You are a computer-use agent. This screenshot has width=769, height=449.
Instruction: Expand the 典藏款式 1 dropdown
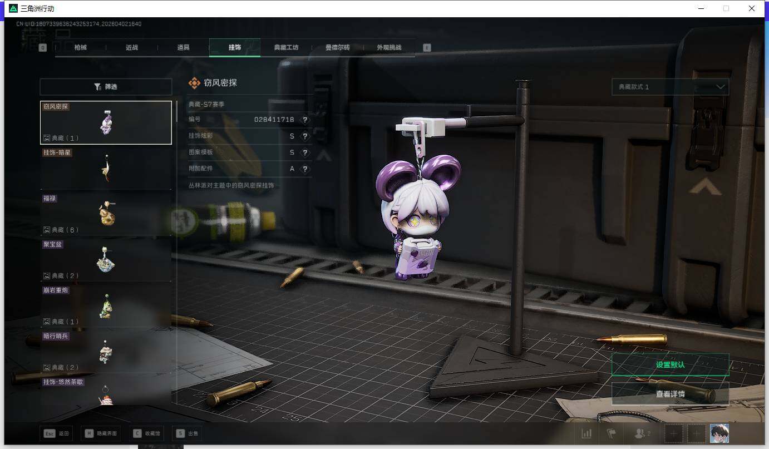(670, 87)
